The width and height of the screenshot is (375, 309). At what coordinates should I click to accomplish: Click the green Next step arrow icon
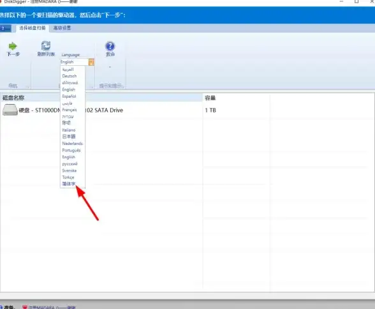(x=13, y=46)
